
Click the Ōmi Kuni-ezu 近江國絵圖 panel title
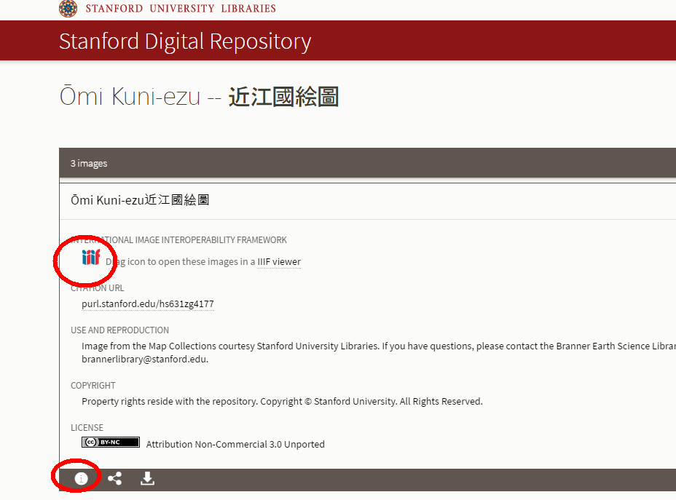click(x=140, y=200)
